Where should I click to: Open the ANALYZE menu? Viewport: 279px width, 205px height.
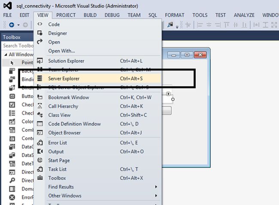[x=244, y=15]
